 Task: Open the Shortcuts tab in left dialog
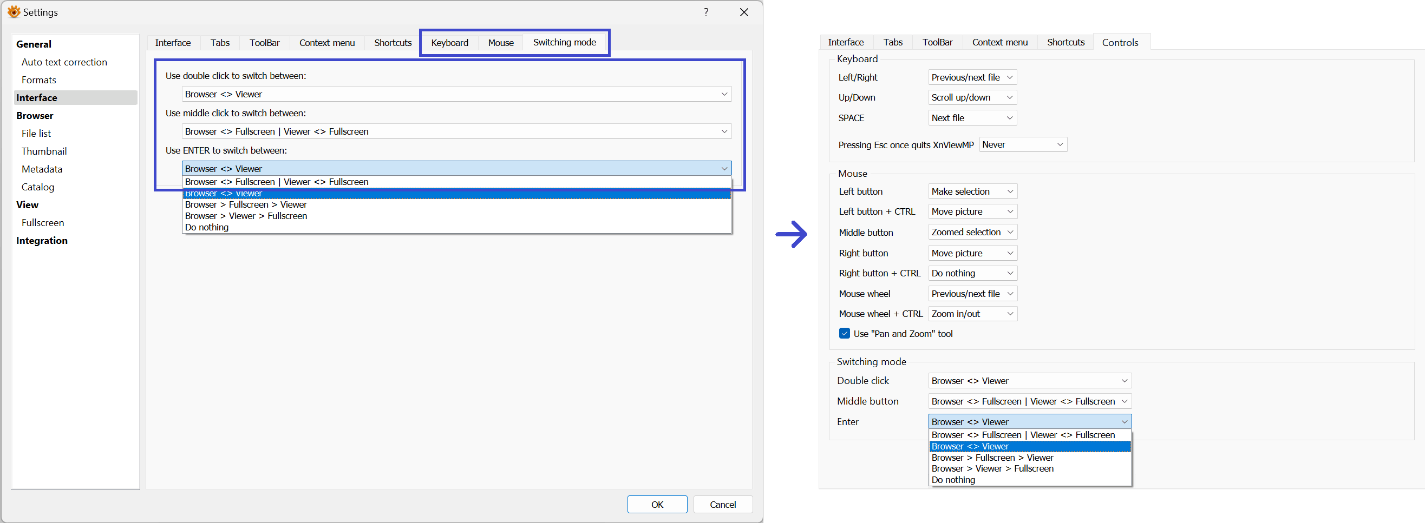(393, 43)
